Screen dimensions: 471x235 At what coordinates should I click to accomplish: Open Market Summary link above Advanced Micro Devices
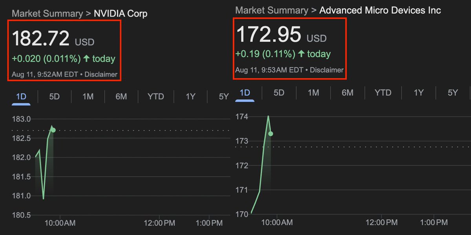click(272, 10)
